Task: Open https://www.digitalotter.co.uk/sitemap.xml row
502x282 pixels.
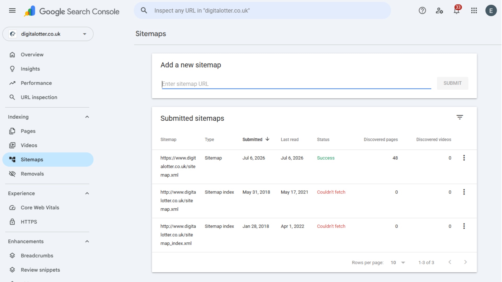Action: coord(314,167)
